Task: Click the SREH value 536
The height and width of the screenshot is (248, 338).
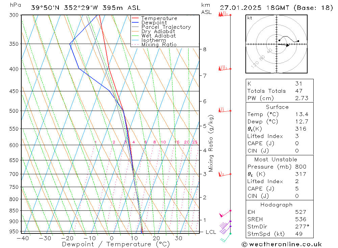Action: coord(301,219)
